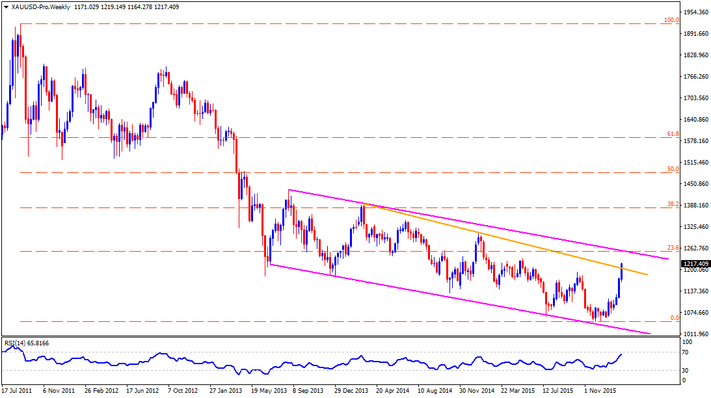Image resolution: width=711 pixels, height=398 pixels.
Task: Click the 30 Nov 2014 date label
Action: pyautogui.click(x=477, y=390)
